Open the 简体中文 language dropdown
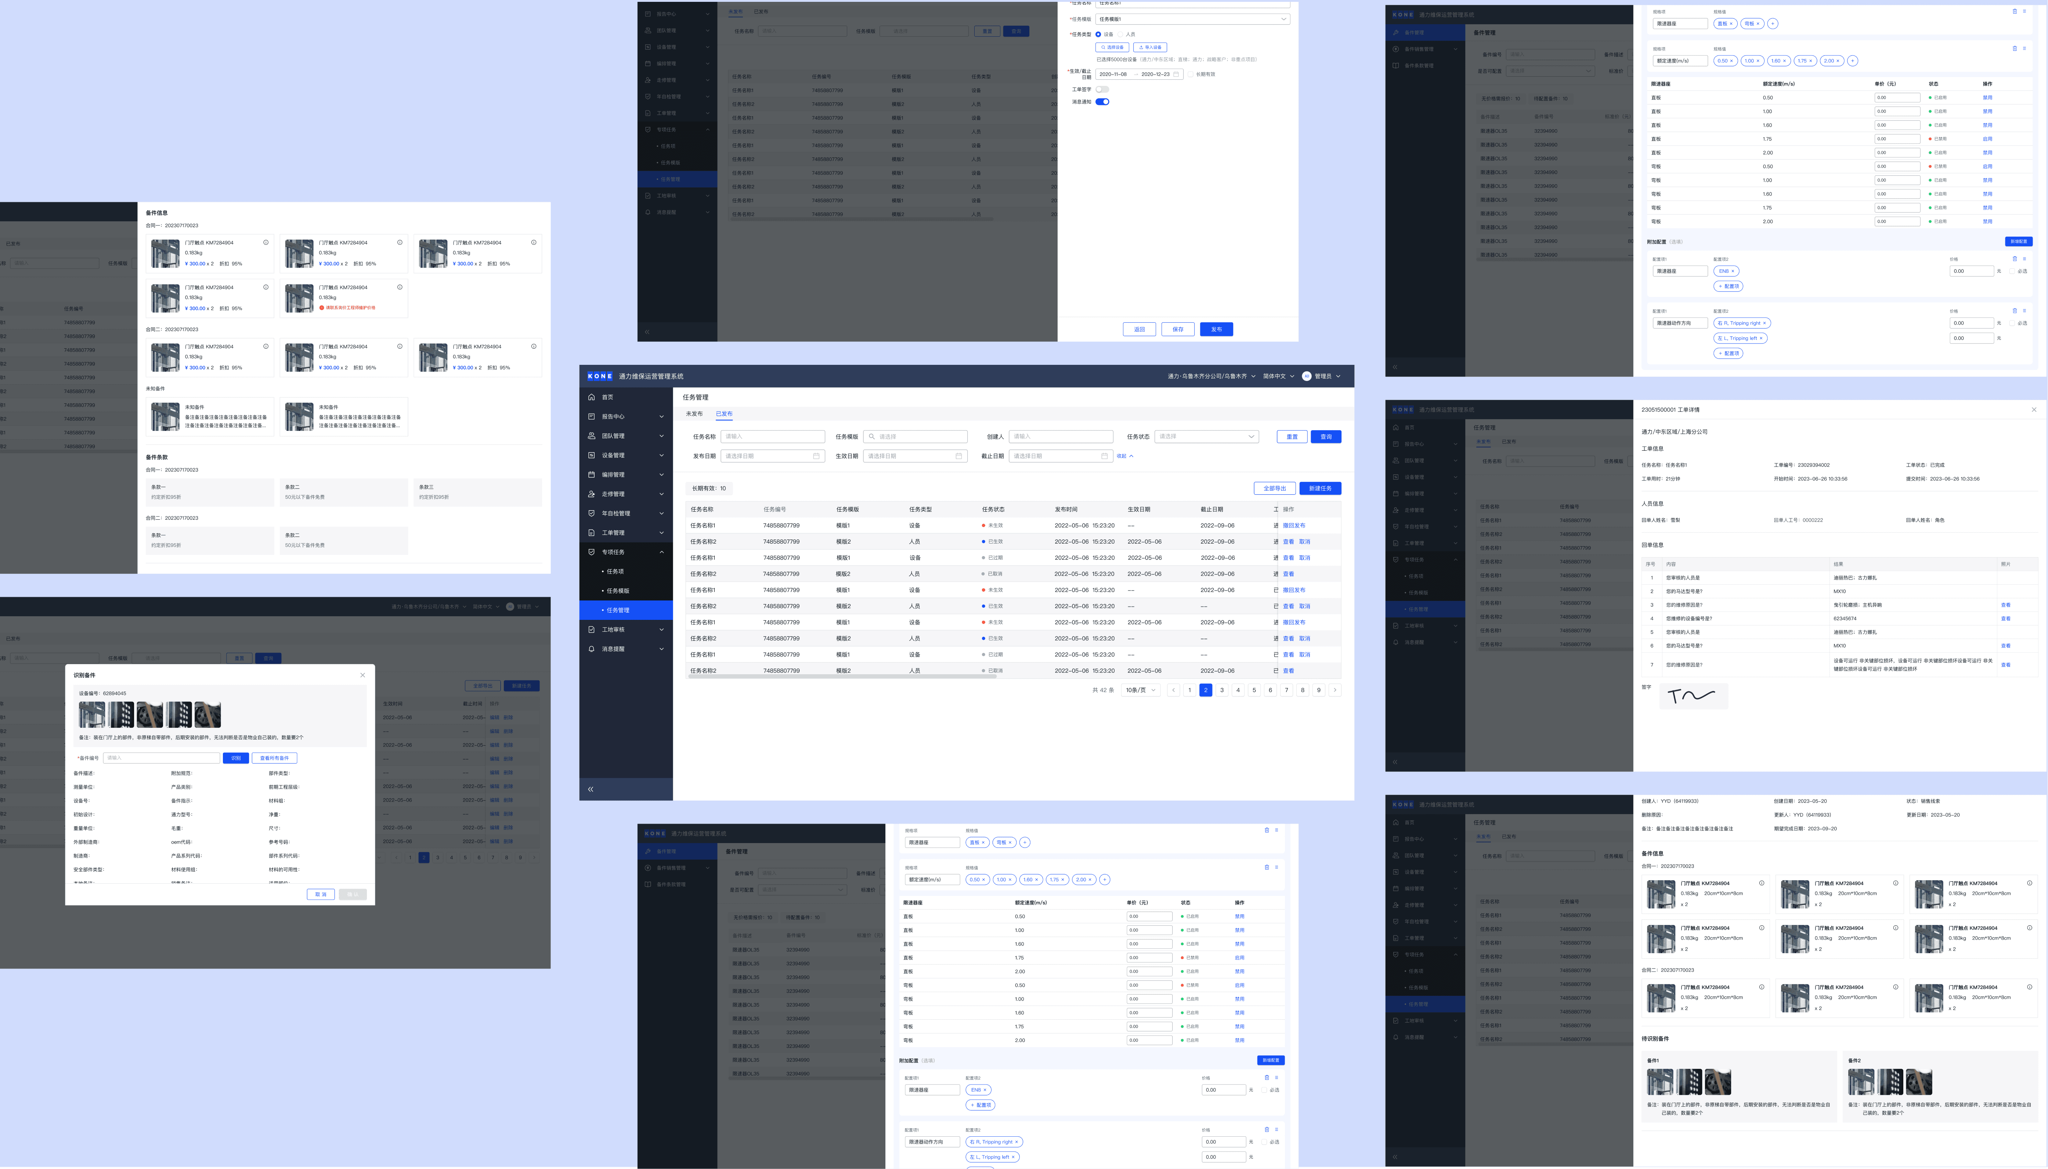 (1279, 376)
